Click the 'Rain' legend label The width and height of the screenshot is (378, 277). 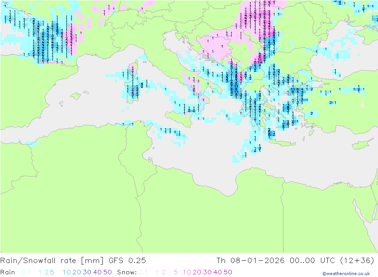(8, 272)
